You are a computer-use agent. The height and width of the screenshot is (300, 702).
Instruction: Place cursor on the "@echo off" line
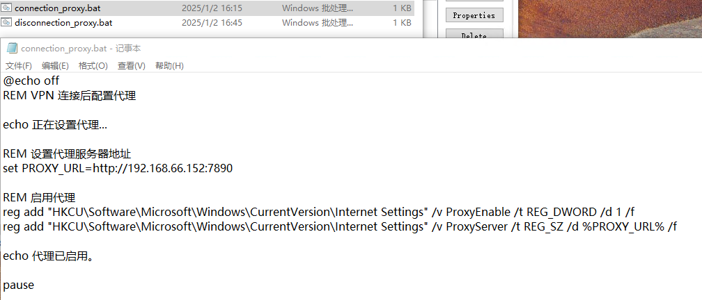(31, 81)
